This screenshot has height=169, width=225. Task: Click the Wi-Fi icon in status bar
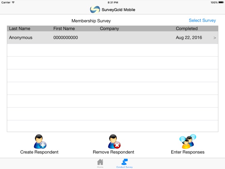pyautogui.click(x=13, y=2)
